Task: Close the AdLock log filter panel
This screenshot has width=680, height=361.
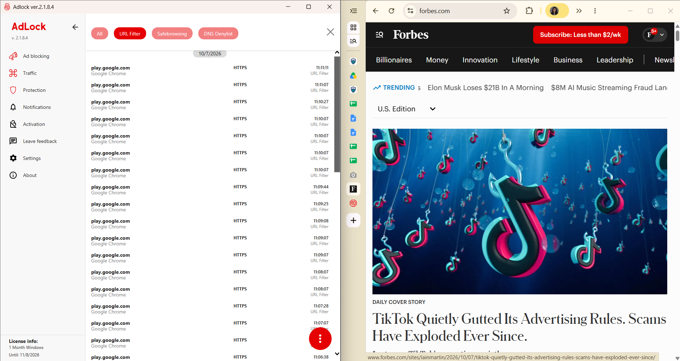Action: click(330, 32)
